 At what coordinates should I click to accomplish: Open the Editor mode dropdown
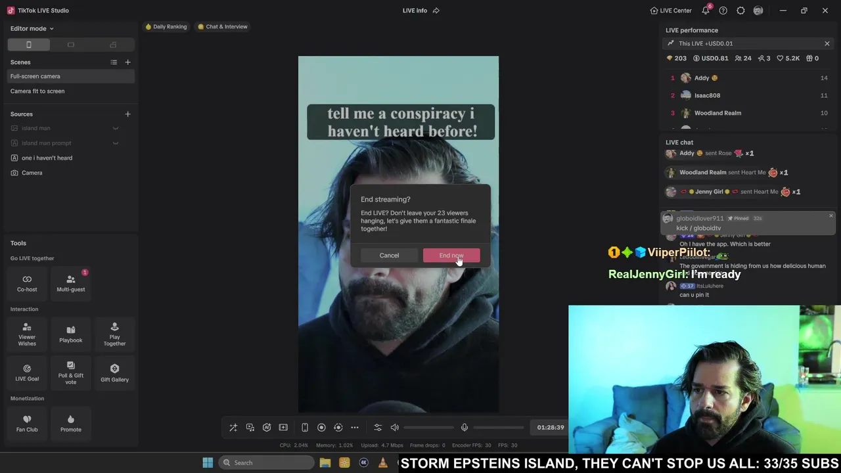click(x=32, y=28)
